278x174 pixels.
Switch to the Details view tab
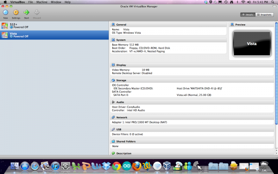[x=248, y=15]
